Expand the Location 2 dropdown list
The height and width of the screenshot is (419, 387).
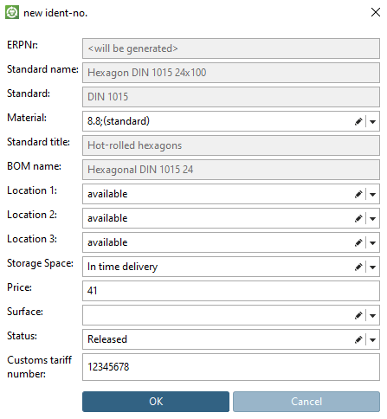(x=372, y=219)
